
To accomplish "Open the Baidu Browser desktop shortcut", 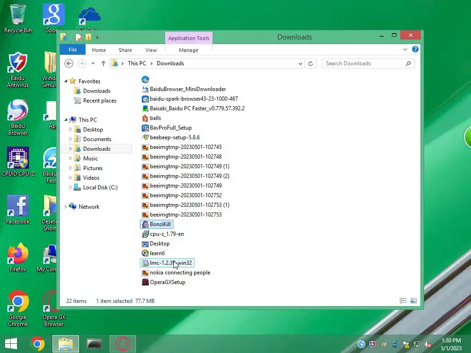I will tap(18, 117).
